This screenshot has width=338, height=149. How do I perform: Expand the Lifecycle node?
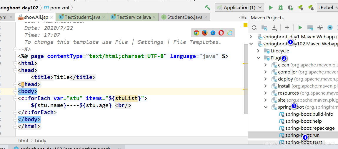[x=258, y=51]
